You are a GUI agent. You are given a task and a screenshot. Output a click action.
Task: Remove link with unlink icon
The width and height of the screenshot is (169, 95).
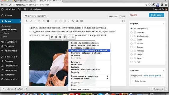point(73,21)
